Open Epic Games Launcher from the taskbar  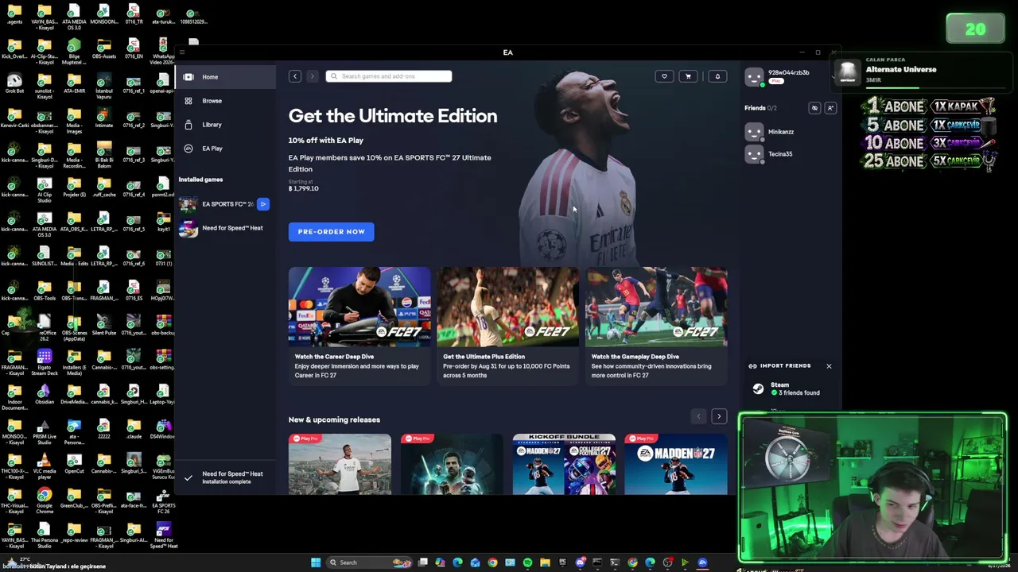point(562,562)
